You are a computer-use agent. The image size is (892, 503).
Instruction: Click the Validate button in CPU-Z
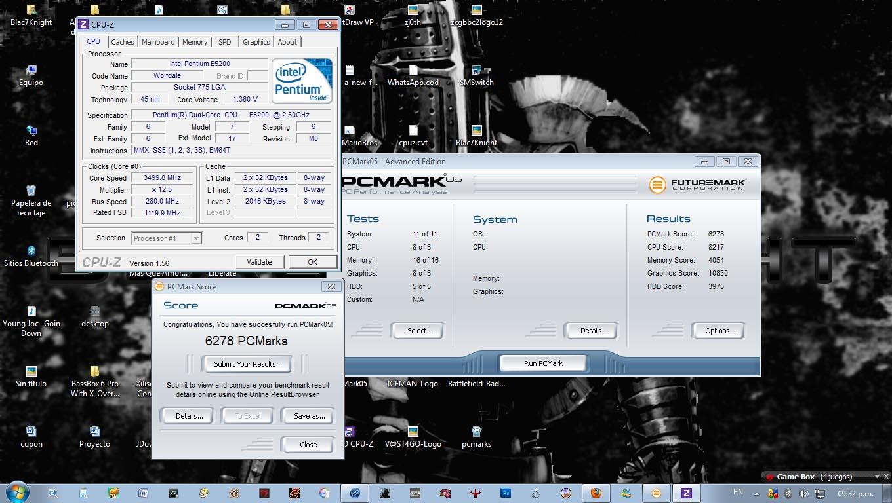click(x=259, y=262)
